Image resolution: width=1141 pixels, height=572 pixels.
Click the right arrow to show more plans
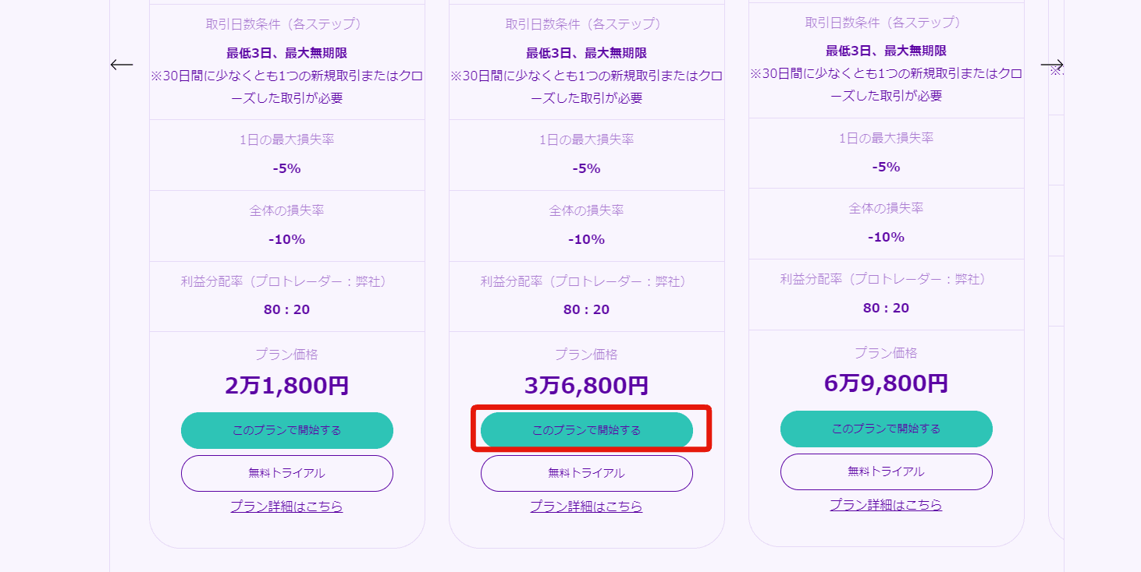1052,65
